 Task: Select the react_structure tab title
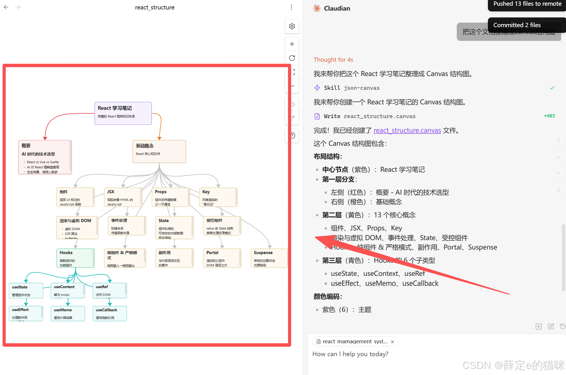[155, 7]
